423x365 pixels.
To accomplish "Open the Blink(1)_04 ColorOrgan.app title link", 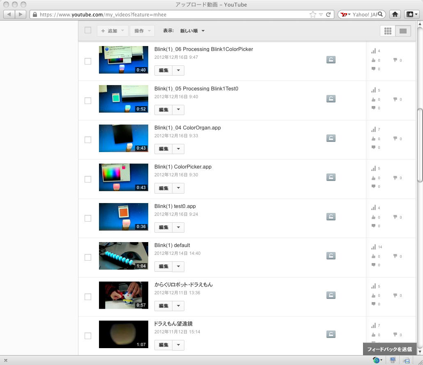I will tap(188, 128).
